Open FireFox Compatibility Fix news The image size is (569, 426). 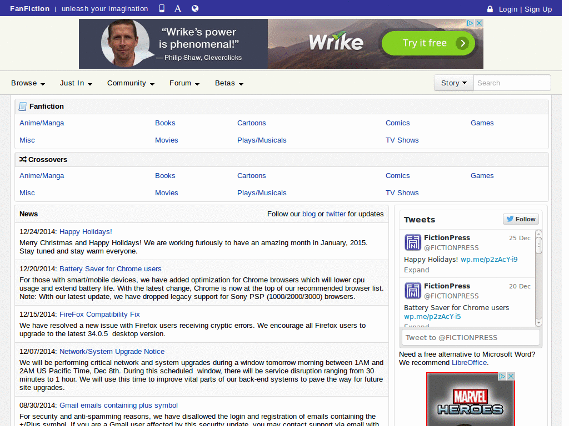click(99, 315)
